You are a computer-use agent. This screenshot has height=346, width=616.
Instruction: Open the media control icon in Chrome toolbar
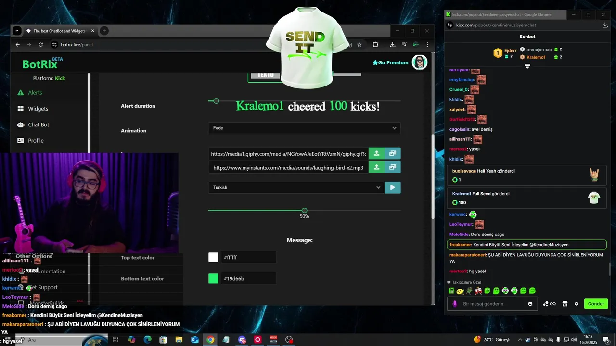404,44
